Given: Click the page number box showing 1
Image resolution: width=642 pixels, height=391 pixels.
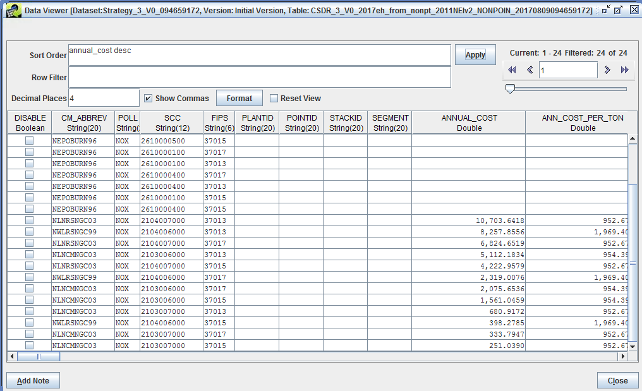Looking at the screenshot, I should pyautogui.click(x=568, y=70).
